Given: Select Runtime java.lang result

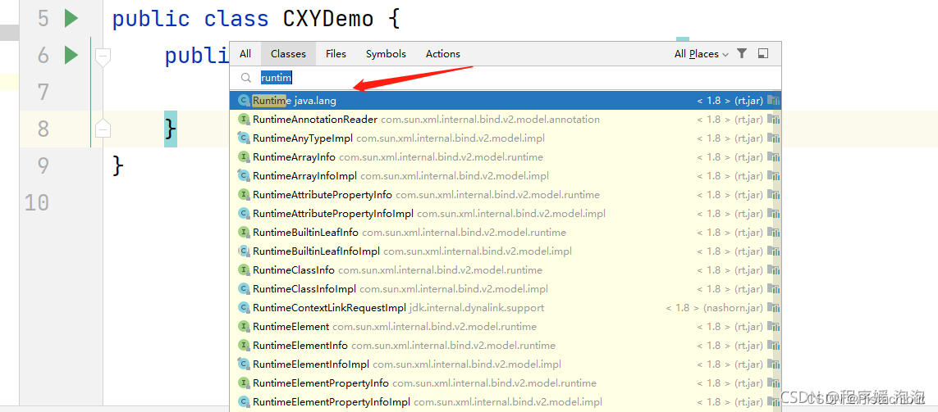Looking at the screenshot, I should coord(506,100).
